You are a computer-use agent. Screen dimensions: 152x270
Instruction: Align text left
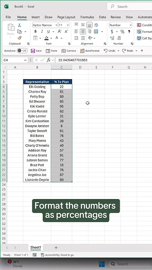(76, 31)
